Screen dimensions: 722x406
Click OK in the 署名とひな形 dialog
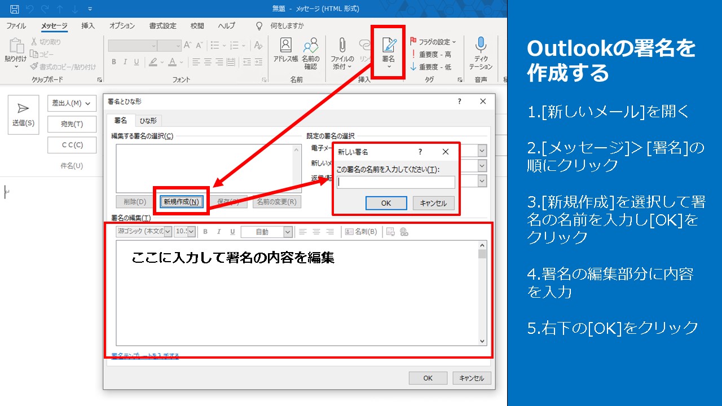[x=428, y=378]
